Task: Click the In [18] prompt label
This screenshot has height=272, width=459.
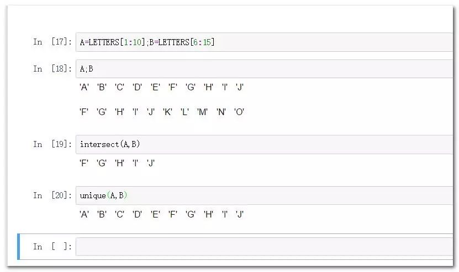Action: 52,69
